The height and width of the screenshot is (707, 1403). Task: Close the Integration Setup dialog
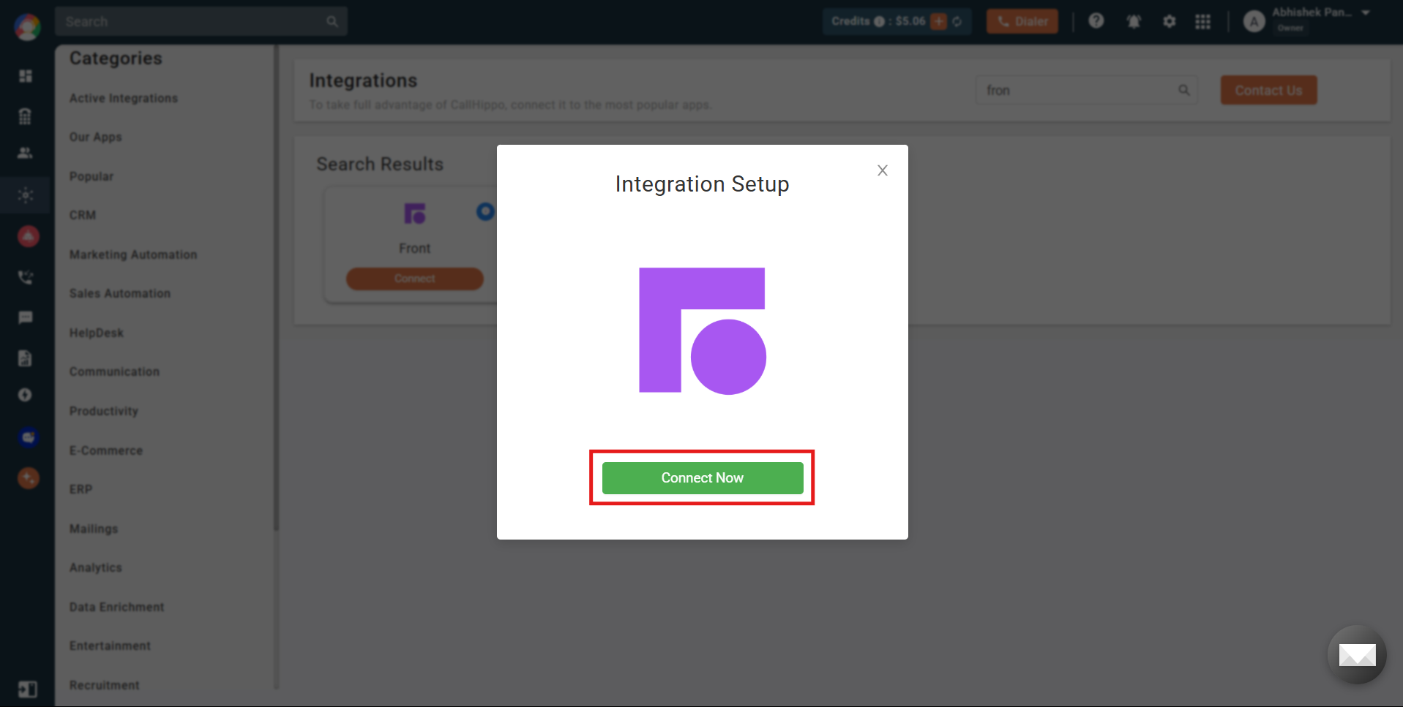[882, 170]
